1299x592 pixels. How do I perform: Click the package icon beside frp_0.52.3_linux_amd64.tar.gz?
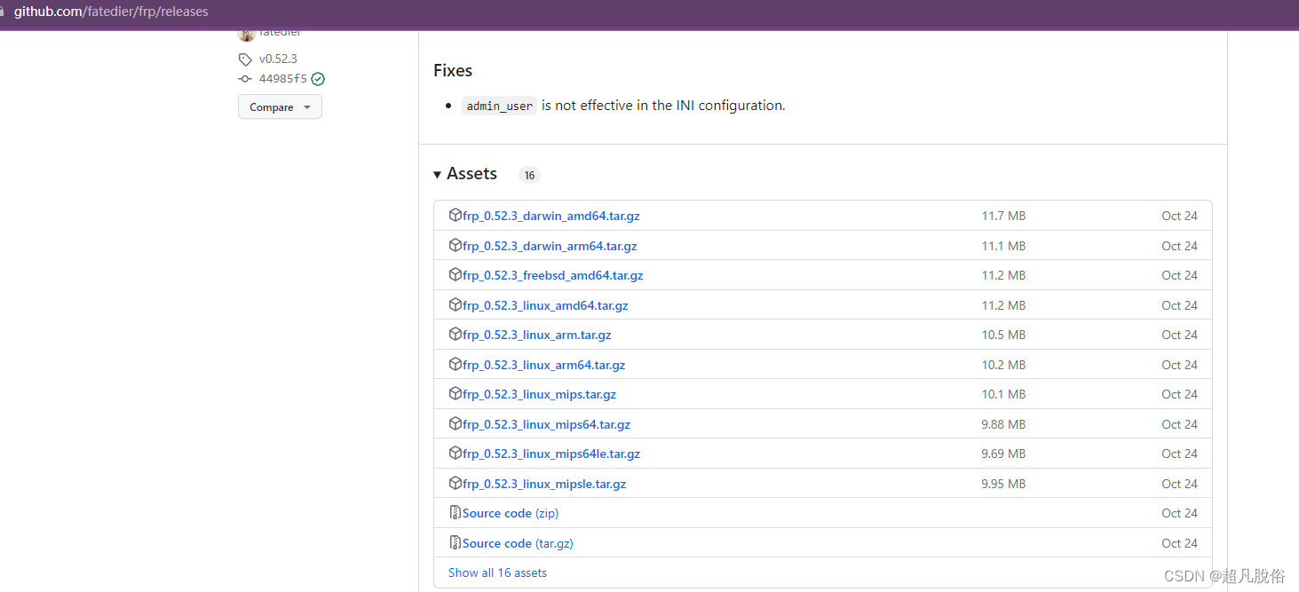click(454, 304)
